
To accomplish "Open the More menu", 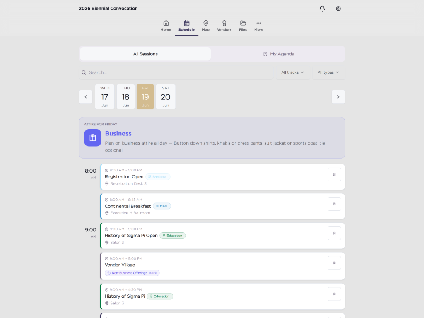I will click(x=258, y=26).
